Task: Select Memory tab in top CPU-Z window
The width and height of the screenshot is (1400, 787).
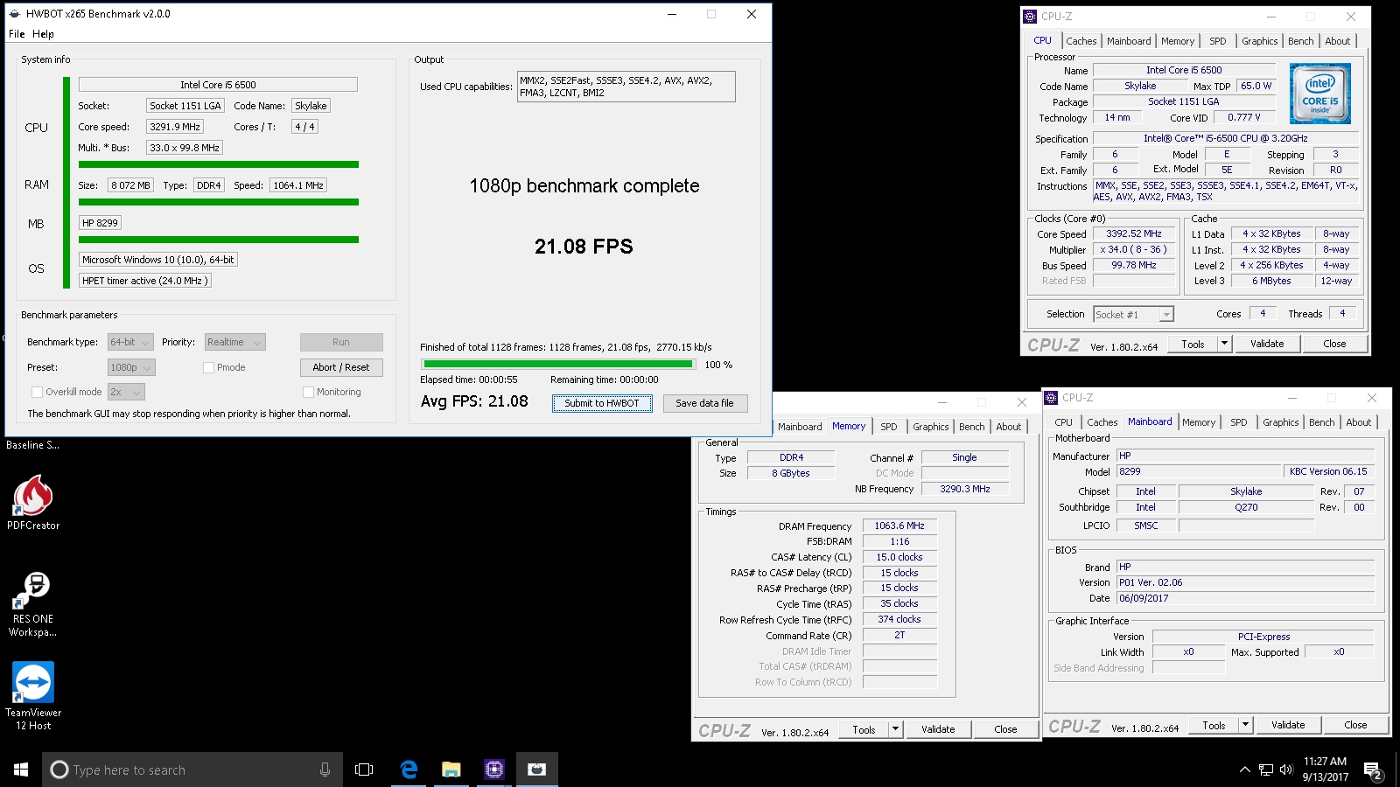Action: tap(1177, 41)
